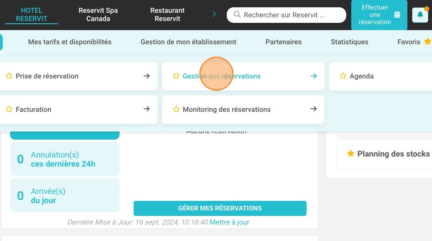Open the Facturation entry
This screenshot has height=241, width=432.
tap(78, 110)
